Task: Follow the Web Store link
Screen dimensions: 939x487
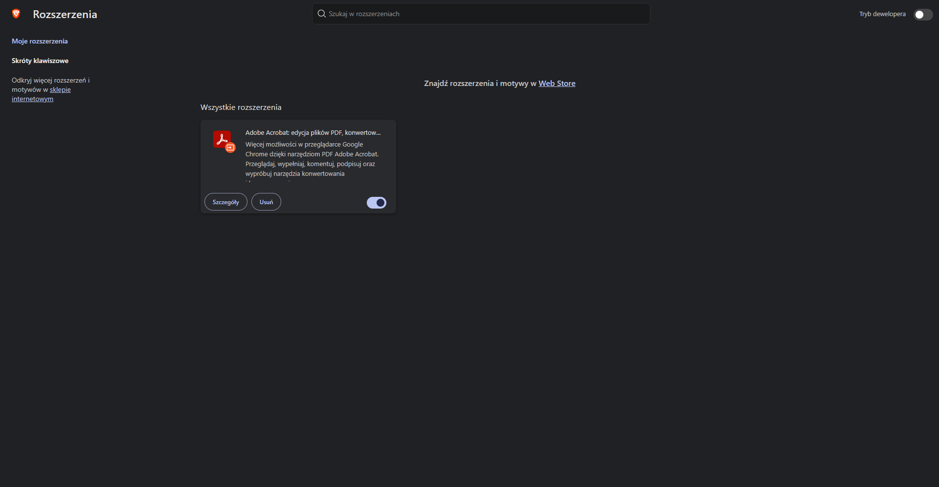Action: click(x=557, y=83)
